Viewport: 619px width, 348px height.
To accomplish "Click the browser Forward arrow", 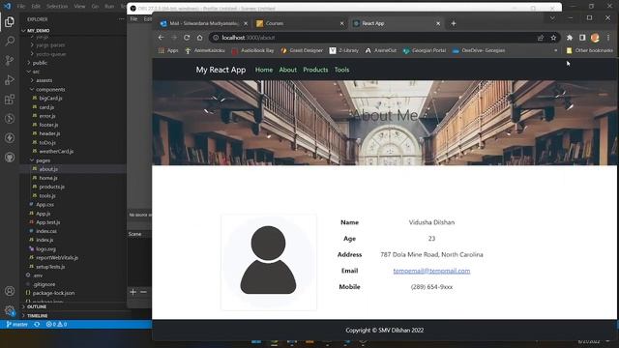I will tap(174, 38).
